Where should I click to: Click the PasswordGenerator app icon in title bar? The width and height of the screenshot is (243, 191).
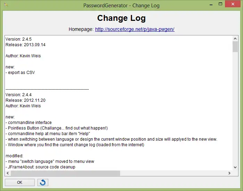click(6, 5)
